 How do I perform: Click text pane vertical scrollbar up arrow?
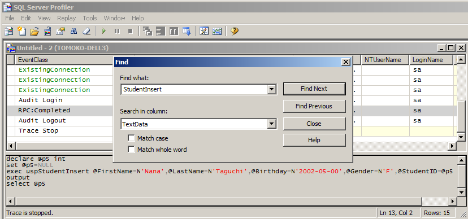(461, 161)
